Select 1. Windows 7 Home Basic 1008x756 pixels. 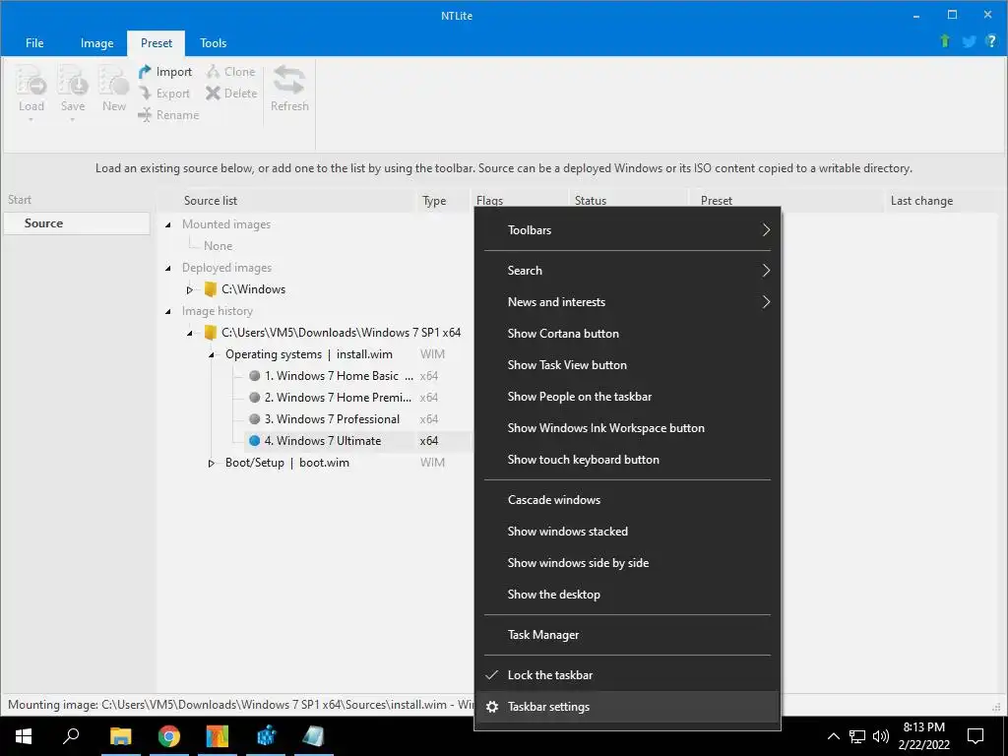pos(333,376)
